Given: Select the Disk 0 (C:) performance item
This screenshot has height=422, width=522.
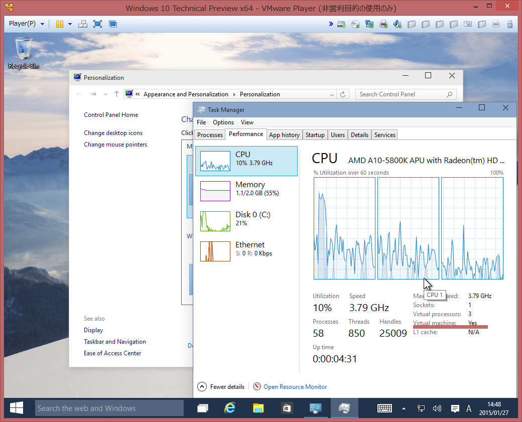Looking at the screenshot, I should pyautogui.click(x=246, y=221).
